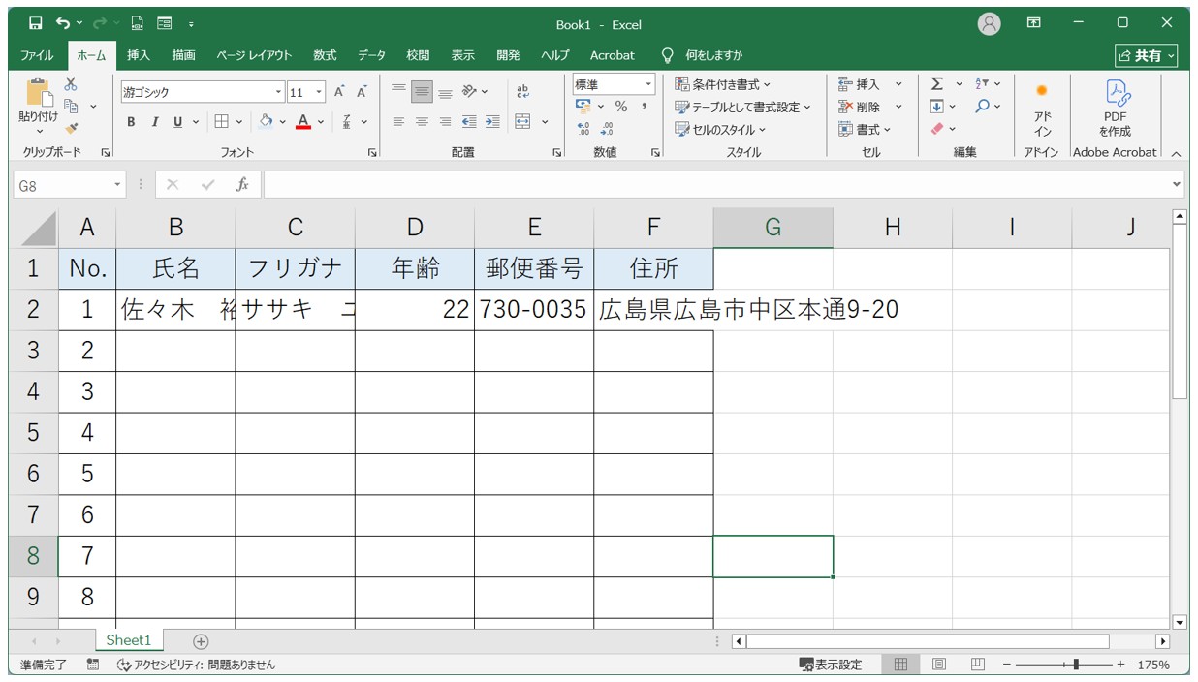Image resolution: width=1198 pixels, height=682 pixels.
Task: Click the Undo arrow in quick access toolbar
Action: pos(62,23)
